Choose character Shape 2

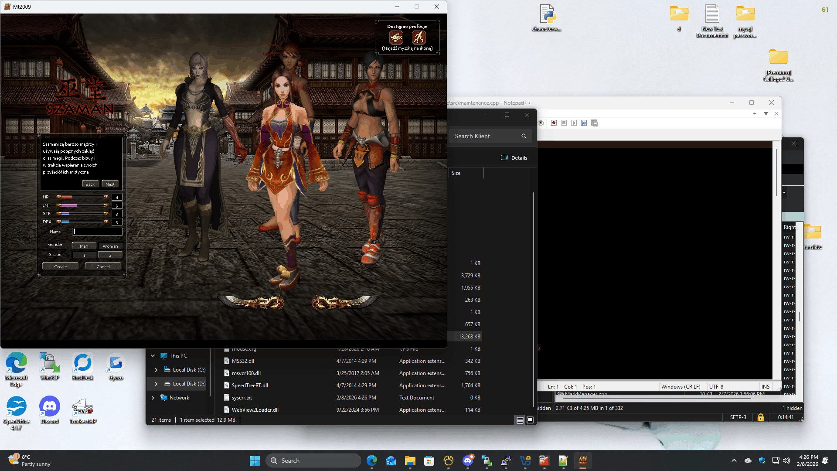pyautogui.click(x=110, y=255)
